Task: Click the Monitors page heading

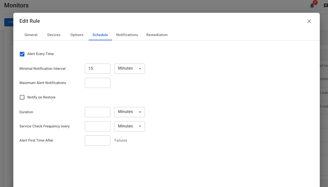Action: coord(16,5)
